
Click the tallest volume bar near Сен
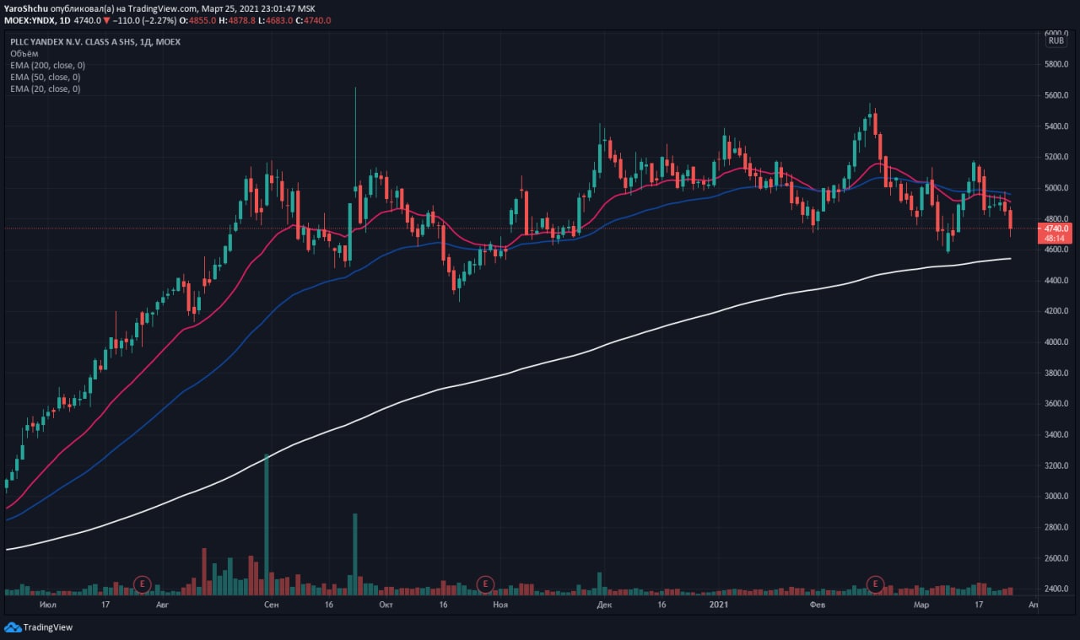(x=267, y=524)
